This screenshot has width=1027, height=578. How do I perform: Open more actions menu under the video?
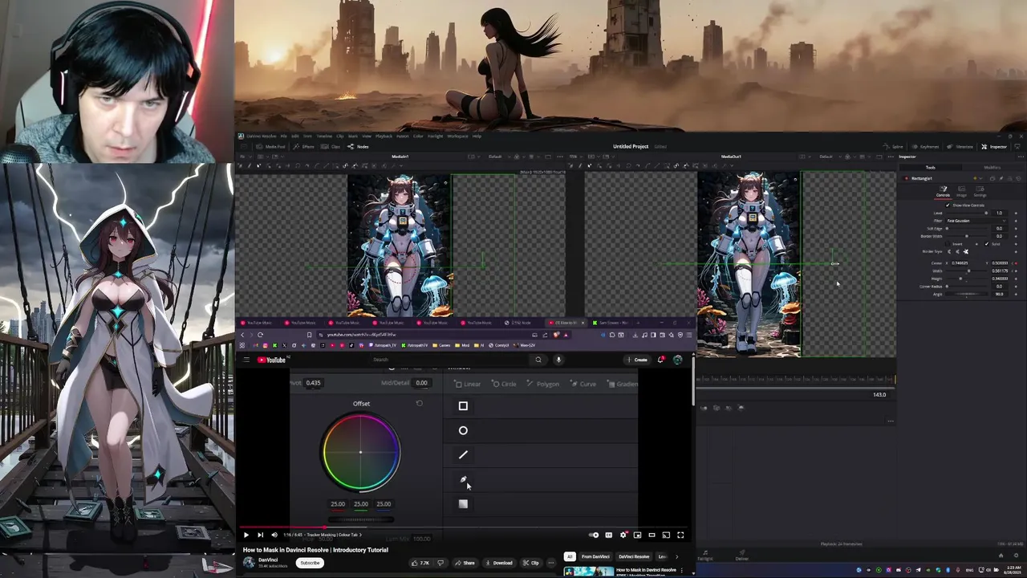[x=551, y=563]
